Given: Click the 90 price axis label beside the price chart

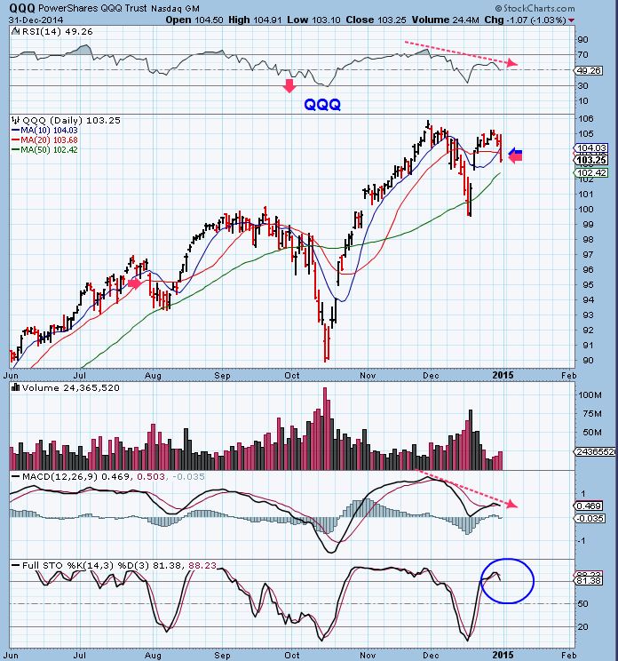Looking at the screenshot, I should [x=588, y=360].
